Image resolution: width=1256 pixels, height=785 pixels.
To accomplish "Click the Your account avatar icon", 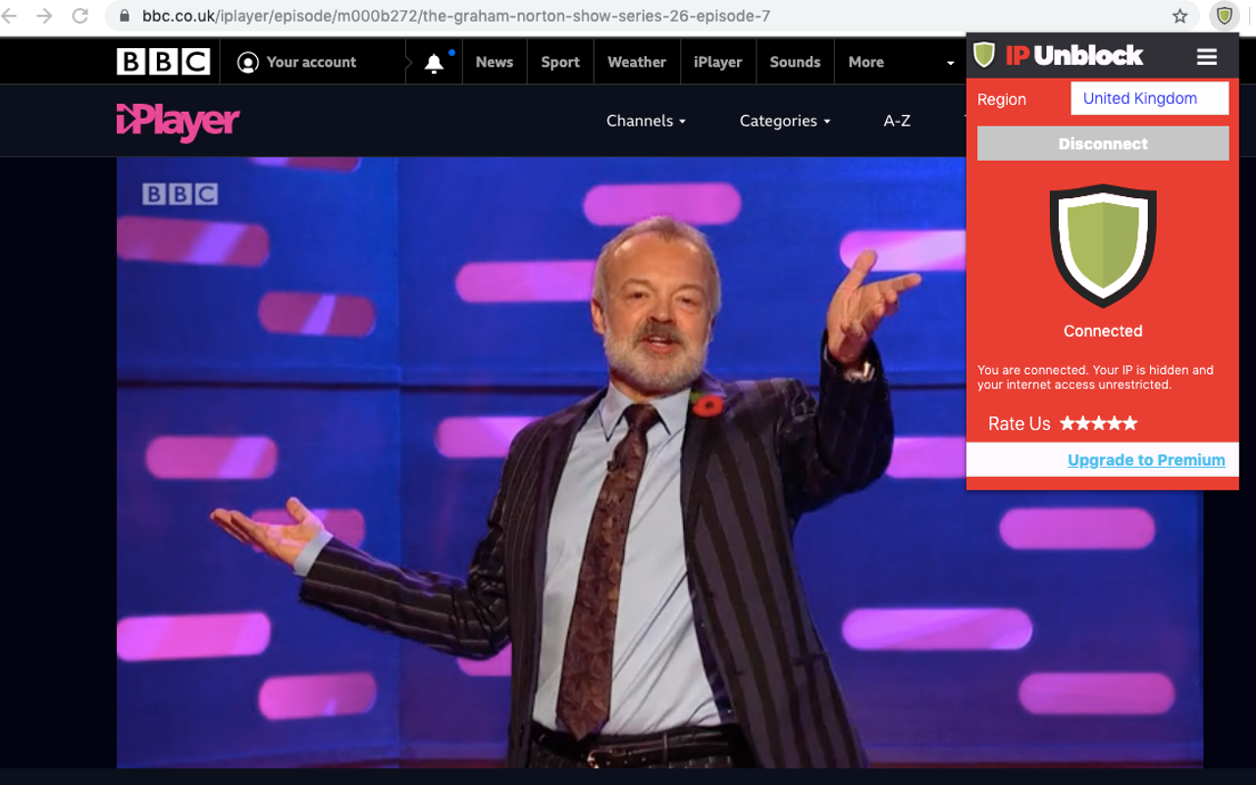I will coord(248,62).
